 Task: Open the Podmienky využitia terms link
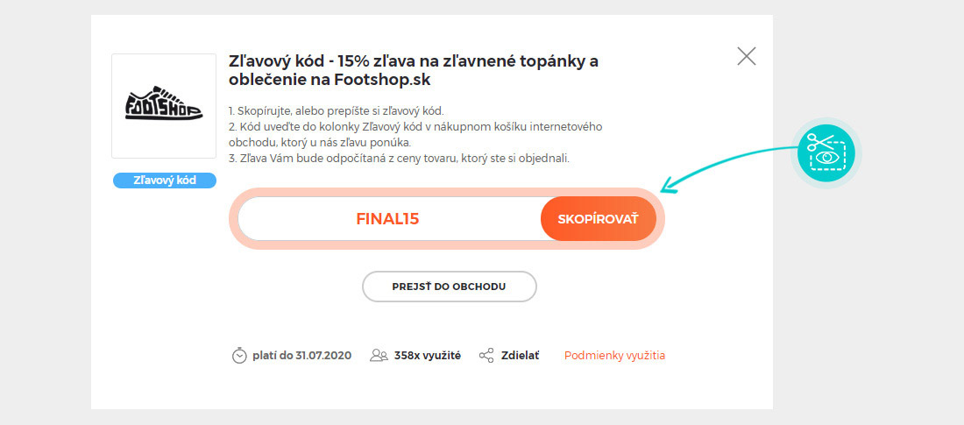pyautogui.click(x=615, y=356)
